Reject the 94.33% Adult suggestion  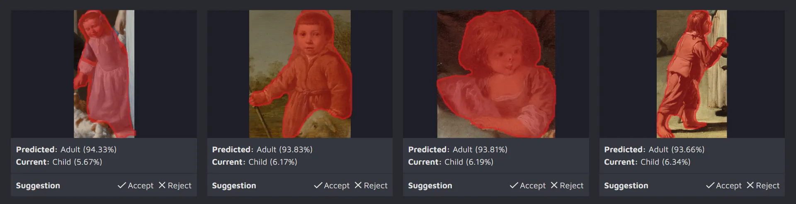point(175,185)
